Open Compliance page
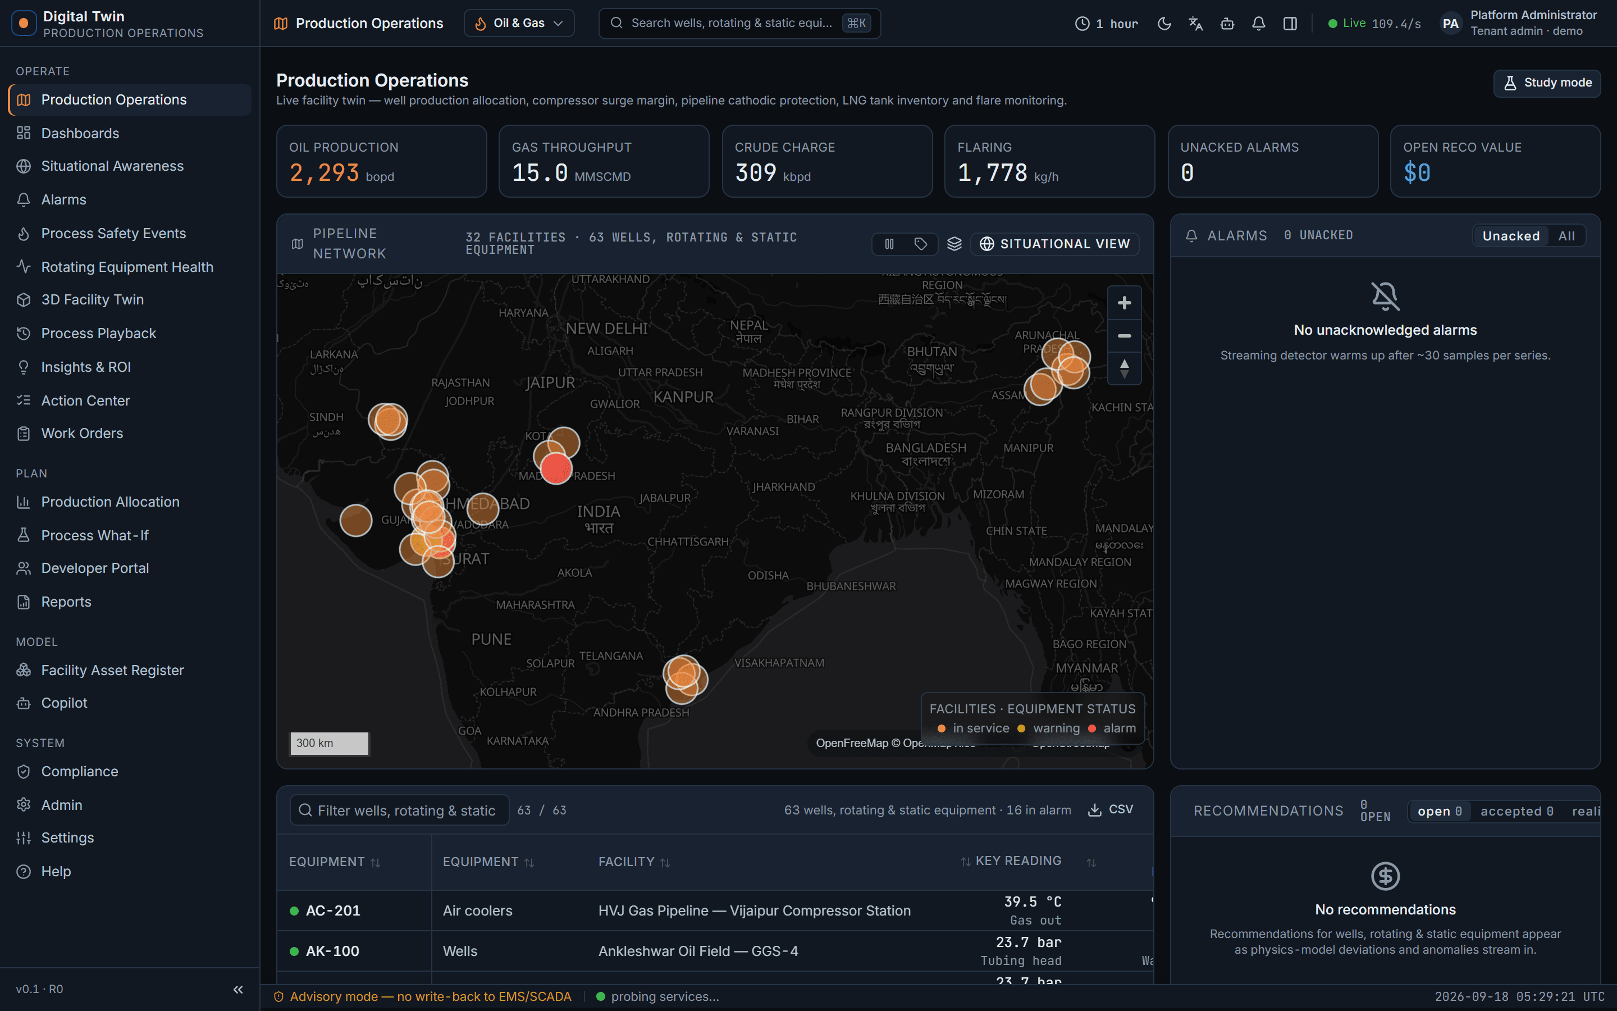The width and height of the screenshot is (1617, 1011). tap(130, 771)
